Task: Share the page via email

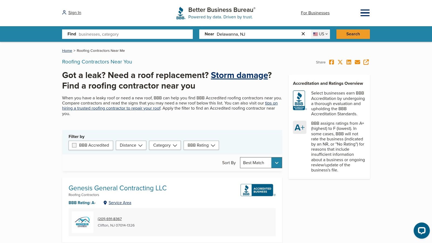Action: [x=357, y=62]
